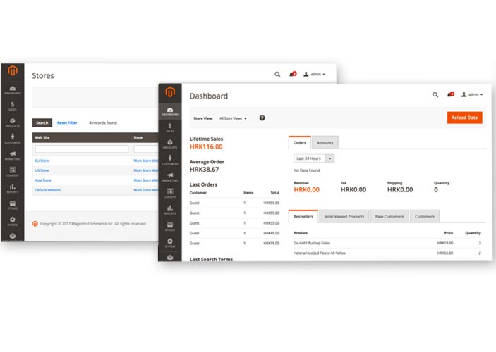Image resolution: width=496 pixels, height=352 pixels.
Task: Open Customers menu in Dashboard window sidebar
Action: [x=170, y=161]
